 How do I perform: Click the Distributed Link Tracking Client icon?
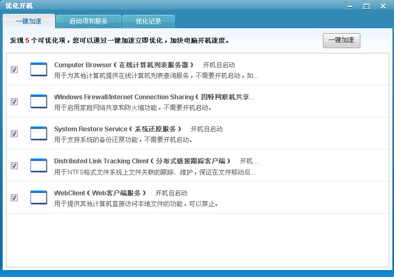pyautogui.click(x=38, y=165)
